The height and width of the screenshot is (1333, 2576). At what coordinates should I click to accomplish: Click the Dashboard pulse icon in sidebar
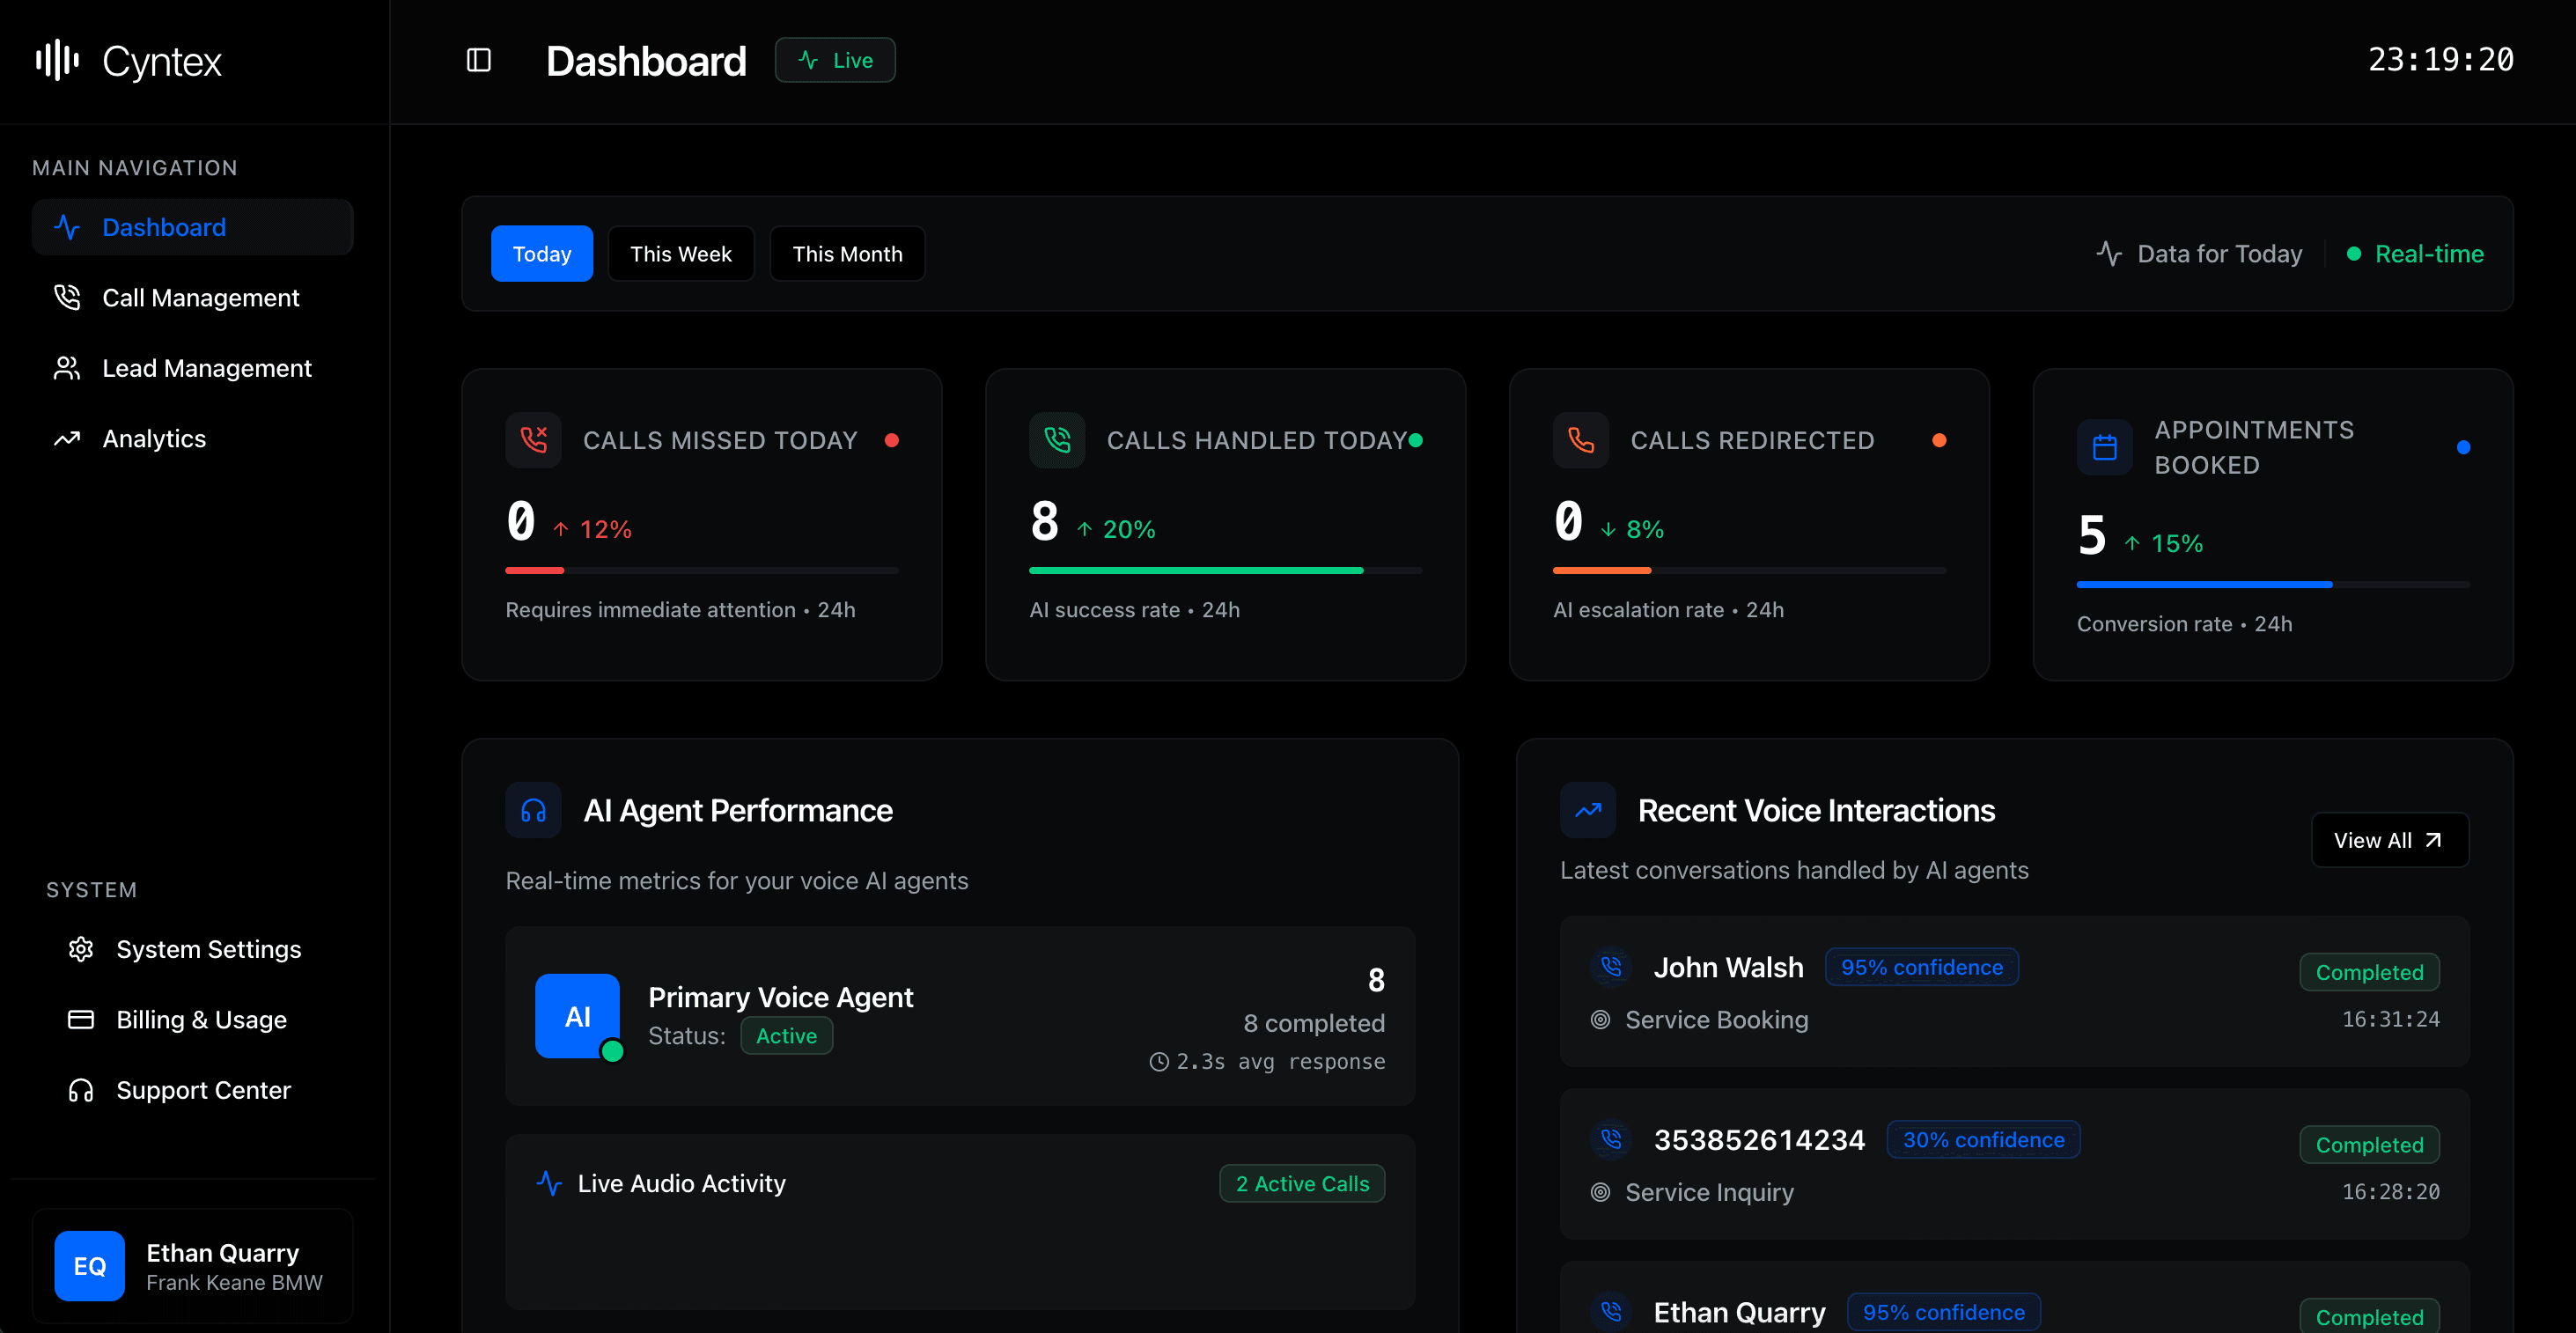coord(67,227)
